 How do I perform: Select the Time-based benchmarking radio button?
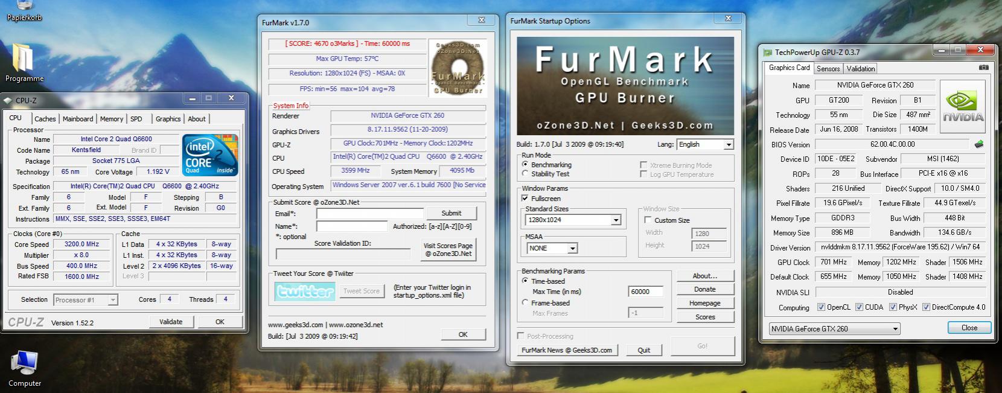[x=525, y=281]
